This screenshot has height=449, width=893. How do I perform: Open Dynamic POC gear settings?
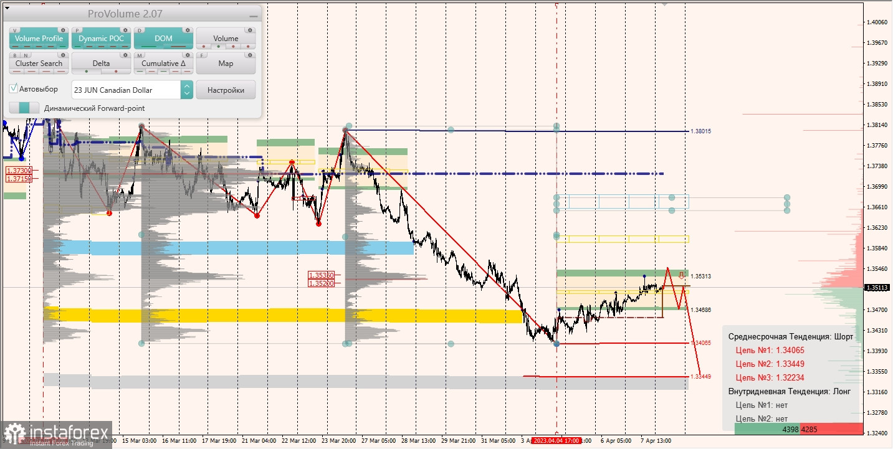125,30
